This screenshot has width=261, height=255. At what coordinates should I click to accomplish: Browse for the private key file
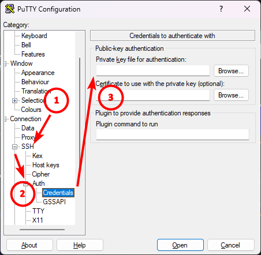(x=231, y=71)
